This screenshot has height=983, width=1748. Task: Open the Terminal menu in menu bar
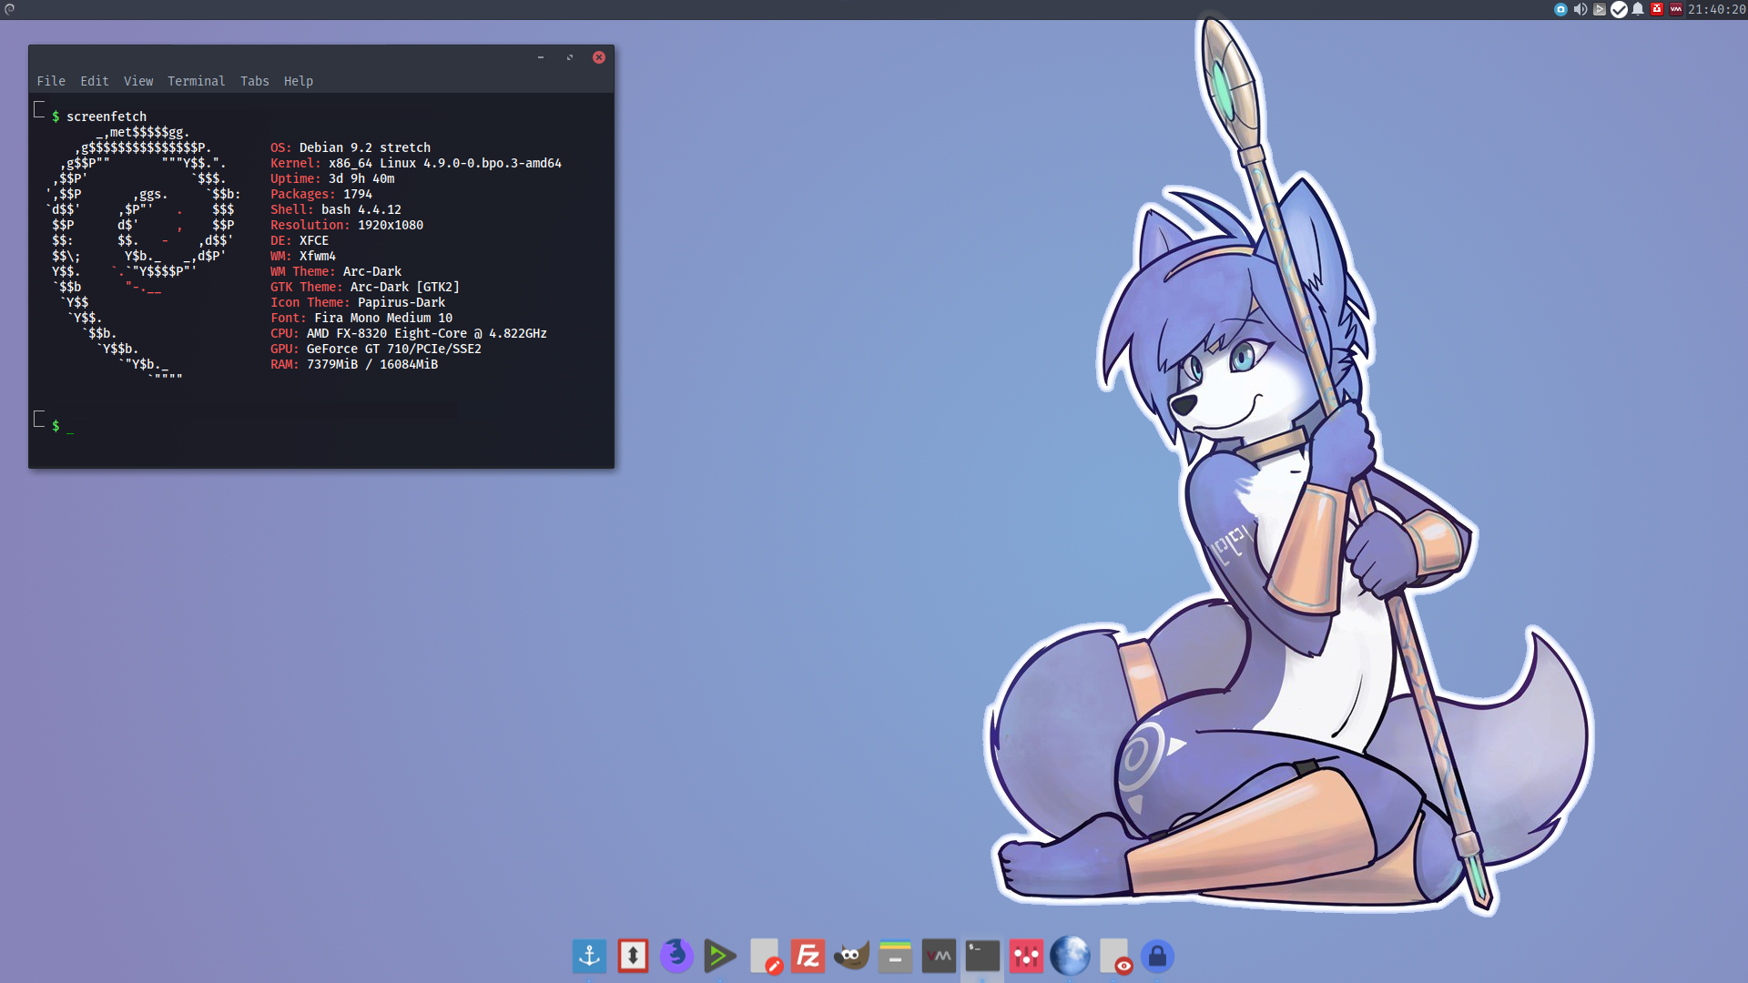coord(197,81)
